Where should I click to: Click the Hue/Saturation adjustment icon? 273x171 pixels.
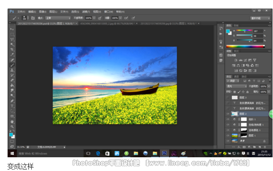pos(234,65)
